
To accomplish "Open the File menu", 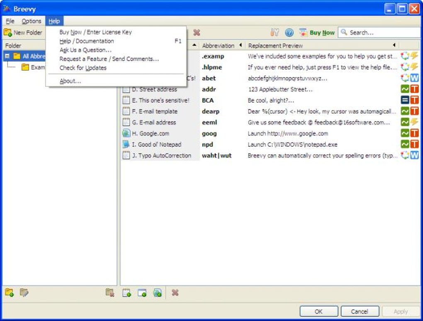I will tap(10, 21).
